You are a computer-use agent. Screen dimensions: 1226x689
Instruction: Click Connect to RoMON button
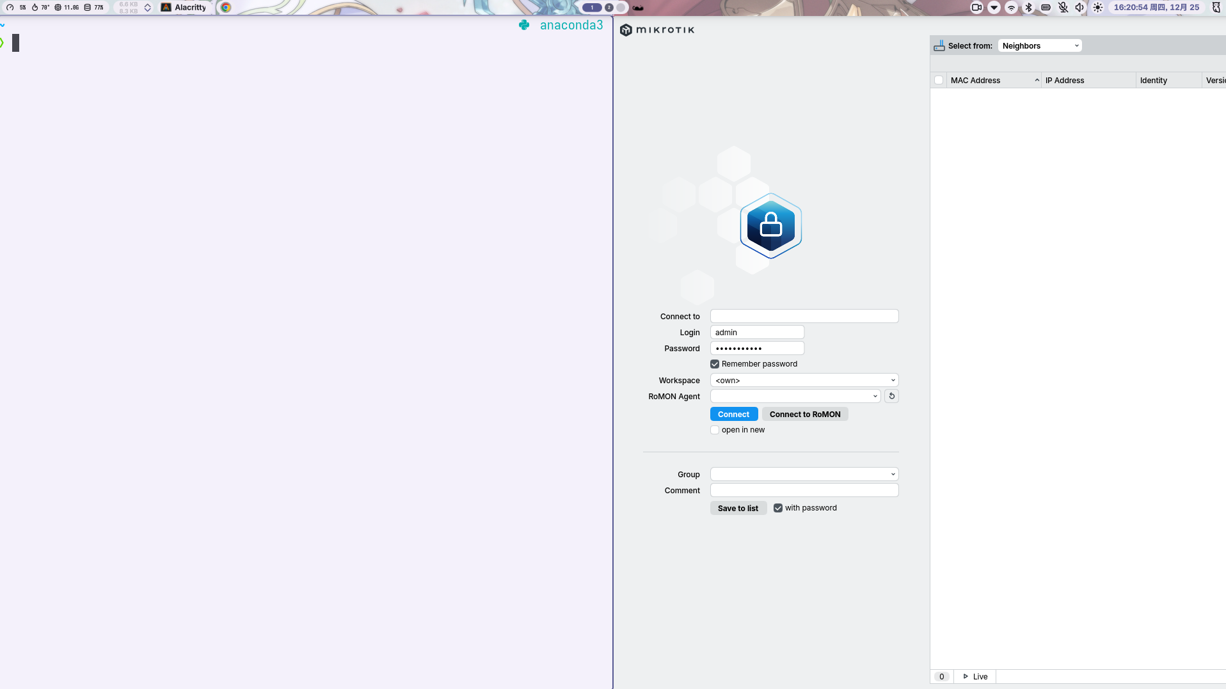(805, 415)
